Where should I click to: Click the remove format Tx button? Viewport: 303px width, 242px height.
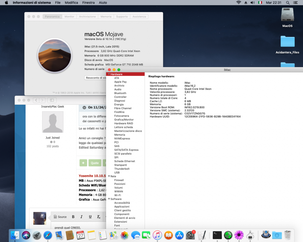pyautogui.click(x=99, y=217)
